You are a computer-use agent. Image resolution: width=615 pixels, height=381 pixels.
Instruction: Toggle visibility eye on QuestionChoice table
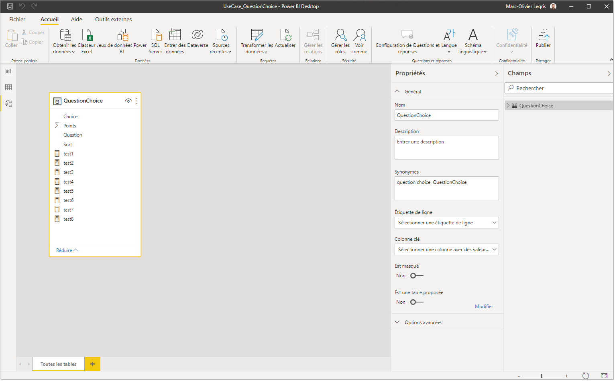[128, 101]
